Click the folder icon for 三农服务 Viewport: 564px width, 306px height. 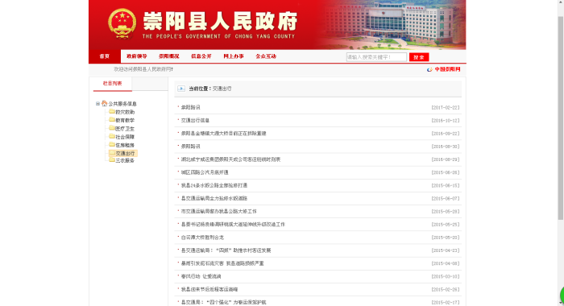[112, 160]
